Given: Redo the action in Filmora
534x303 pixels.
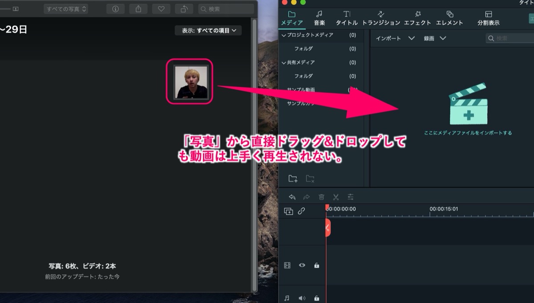Looking at the screenshot, I should (306, 197).
